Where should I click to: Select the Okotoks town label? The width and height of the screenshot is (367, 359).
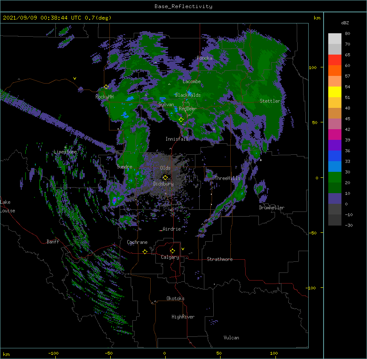point(175,298)
